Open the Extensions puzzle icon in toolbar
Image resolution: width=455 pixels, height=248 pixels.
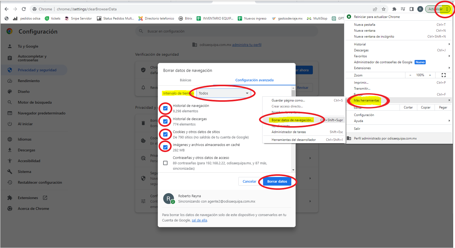coord(394,9)
